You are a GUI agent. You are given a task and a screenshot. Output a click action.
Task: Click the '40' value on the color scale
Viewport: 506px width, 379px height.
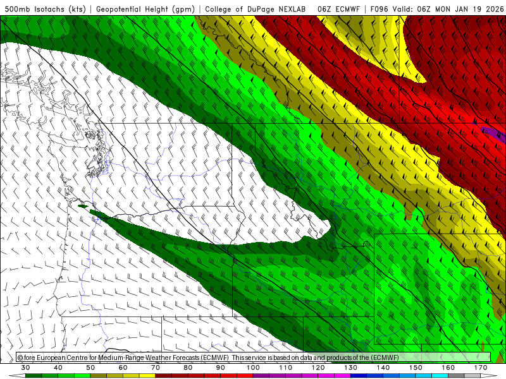click(58, 368)
